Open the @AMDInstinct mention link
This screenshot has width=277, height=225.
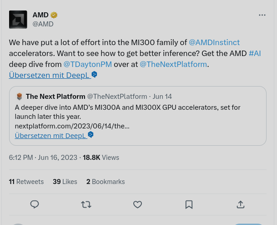pos(214,42)
